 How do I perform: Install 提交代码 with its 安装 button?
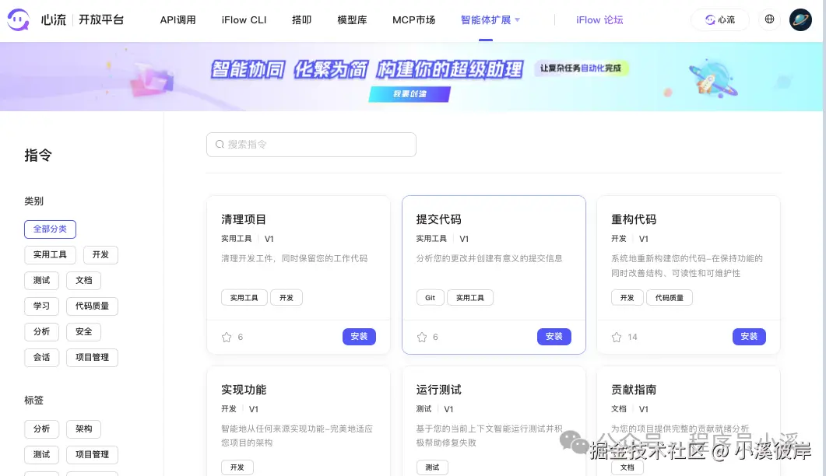click(554, 337)
